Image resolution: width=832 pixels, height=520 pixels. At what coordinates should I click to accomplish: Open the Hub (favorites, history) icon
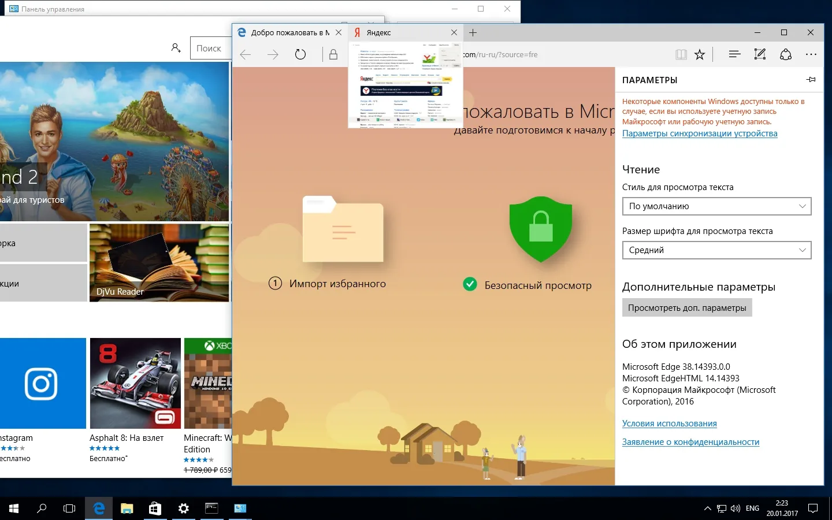pyautogui.click(x=734, y=54)
